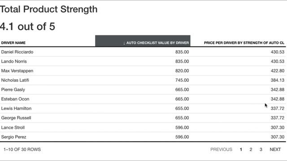Go to page 2 of the table
This screenshot has height=161, width=287.
coord(251,149)
